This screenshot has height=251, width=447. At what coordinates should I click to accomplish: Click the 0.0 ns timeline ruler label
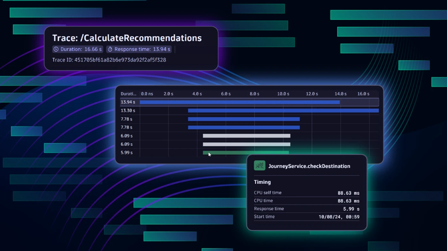[147, 94]
